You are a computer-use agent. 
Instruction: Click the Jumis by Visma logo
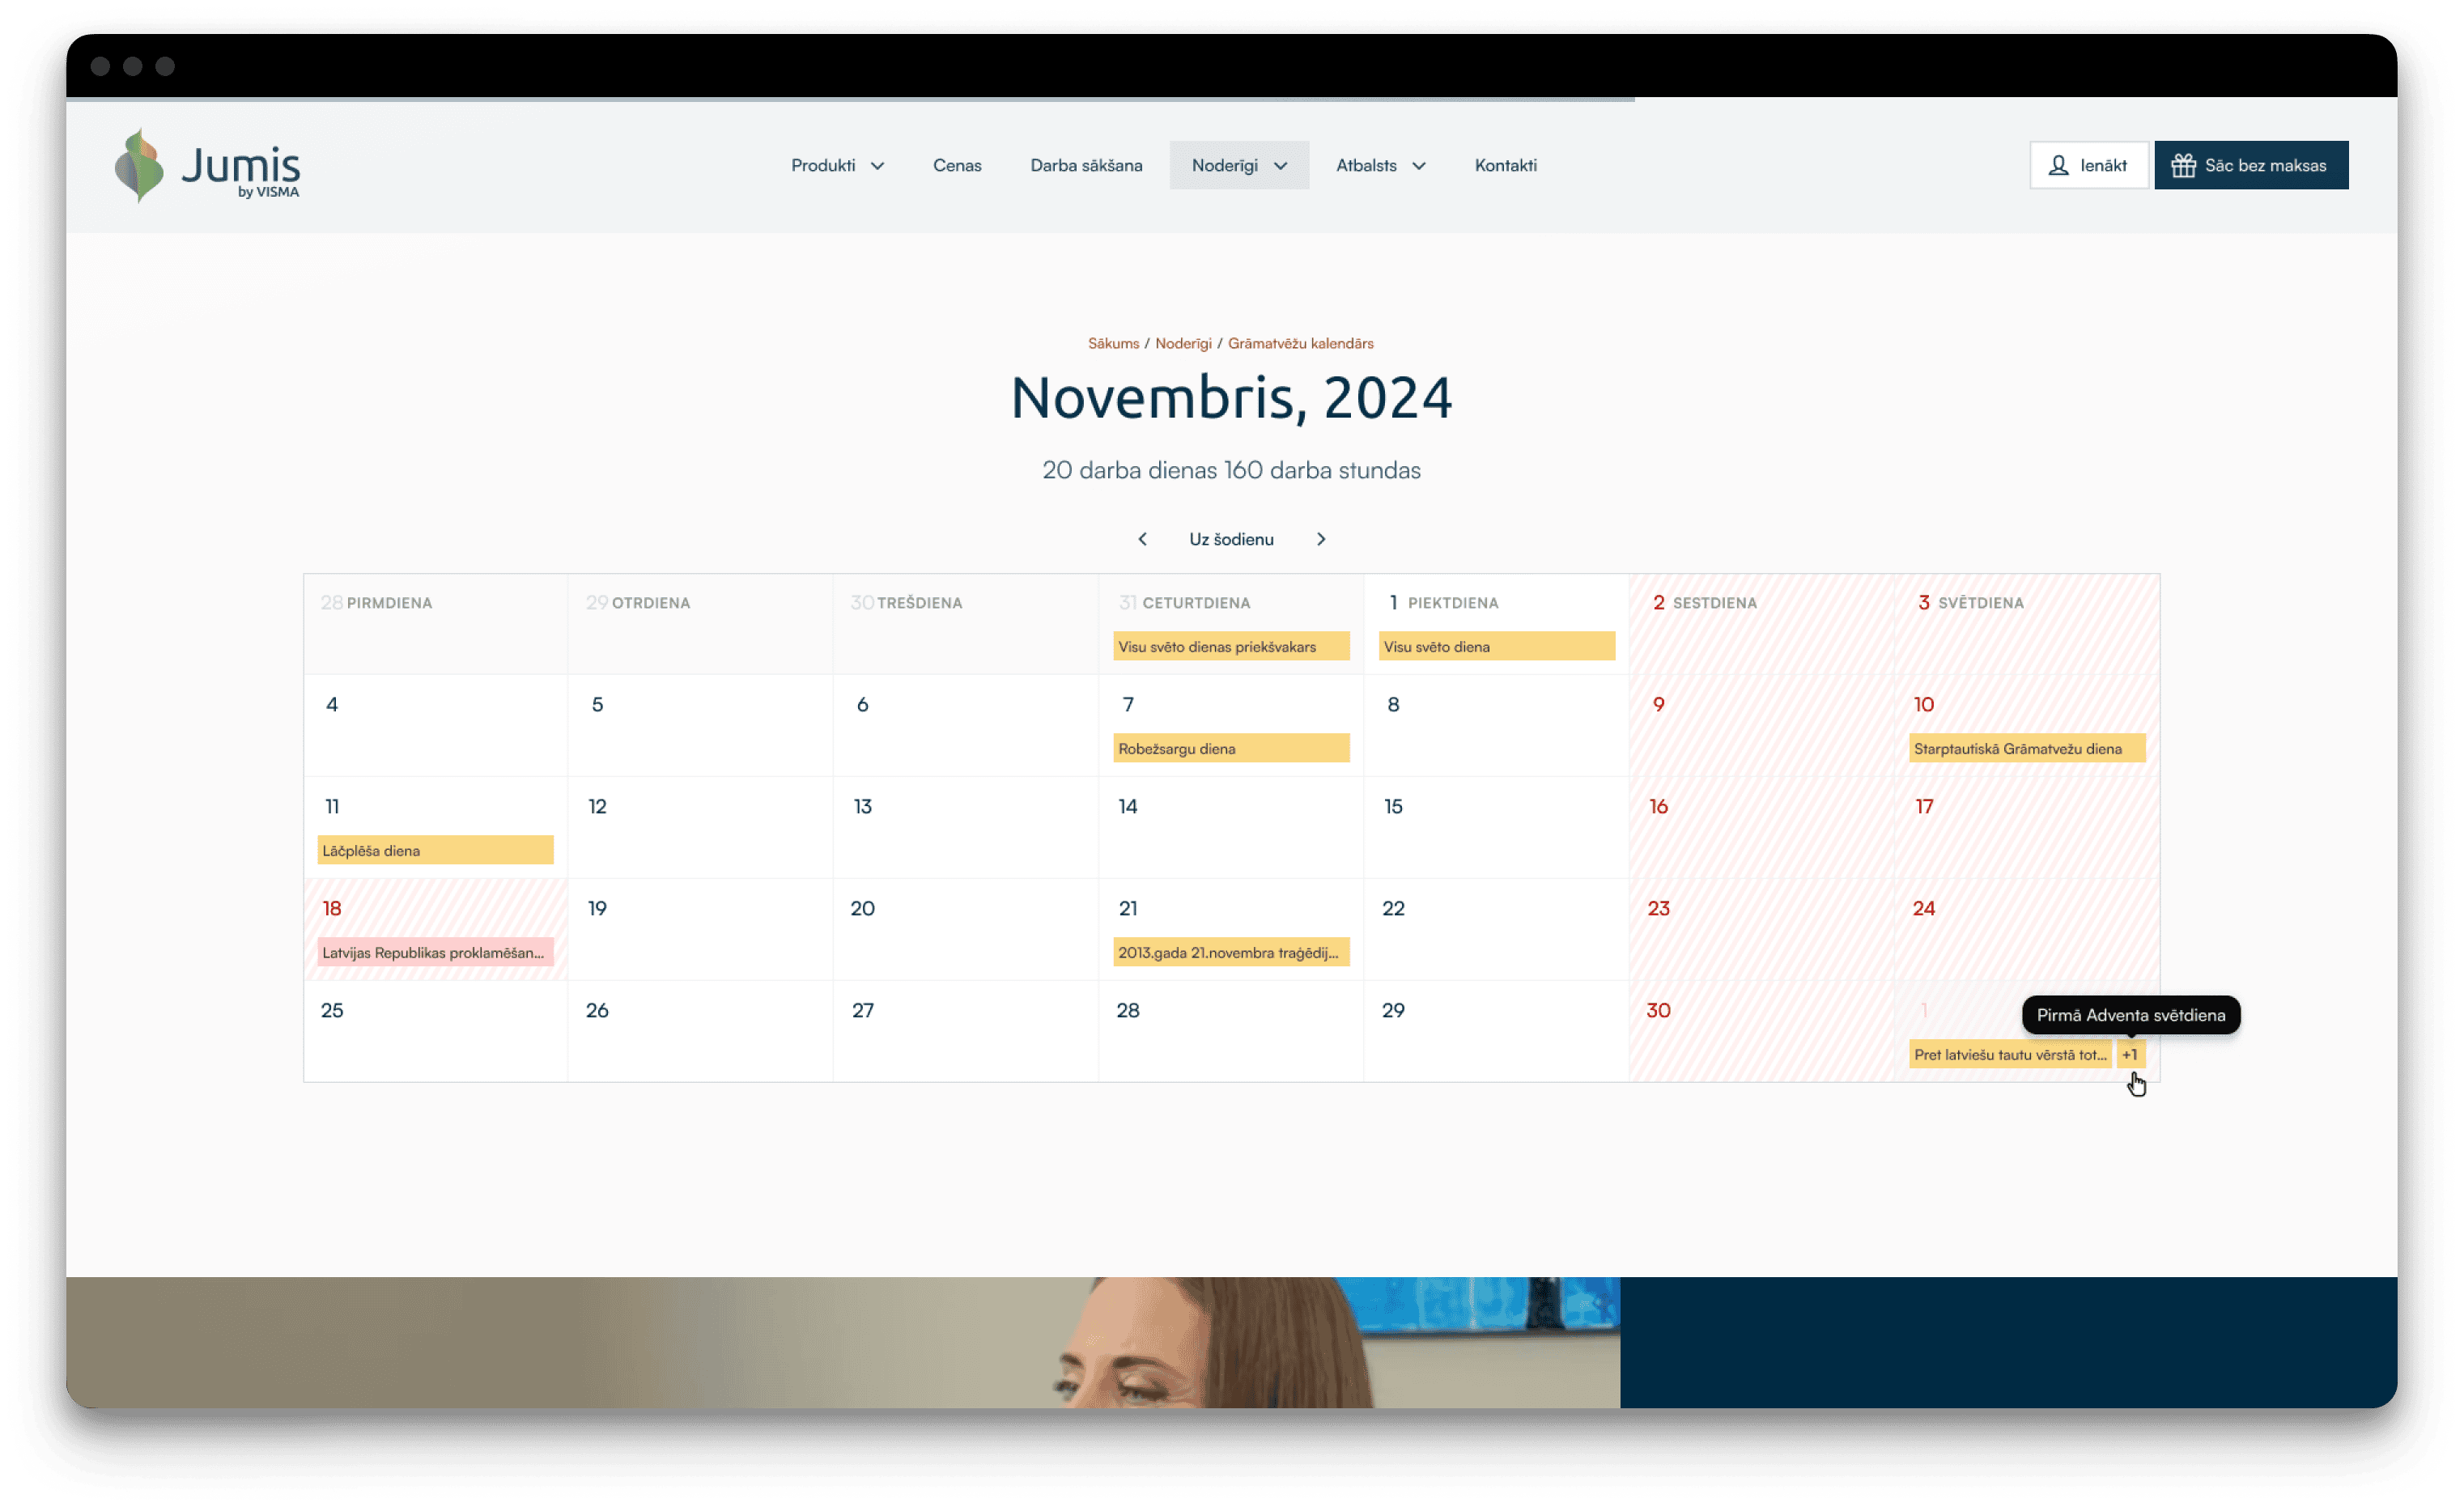[x=207, y=165]
